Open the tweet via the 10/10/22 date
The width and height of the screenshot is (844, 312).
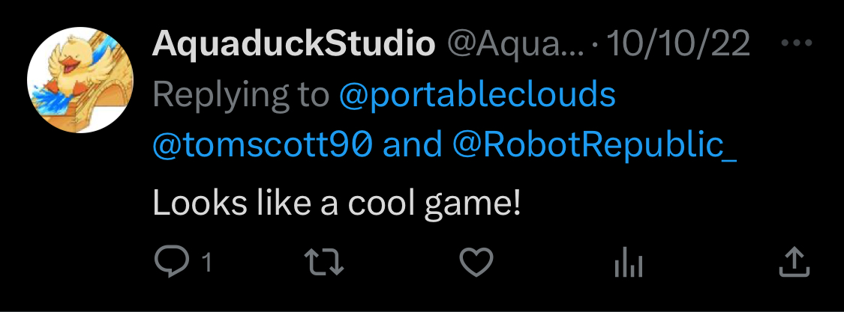pyautogui.click(x=677, y=46)
